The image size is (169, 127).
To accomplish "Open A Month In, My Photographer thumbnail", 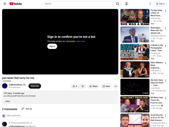I will click(135, 52).
